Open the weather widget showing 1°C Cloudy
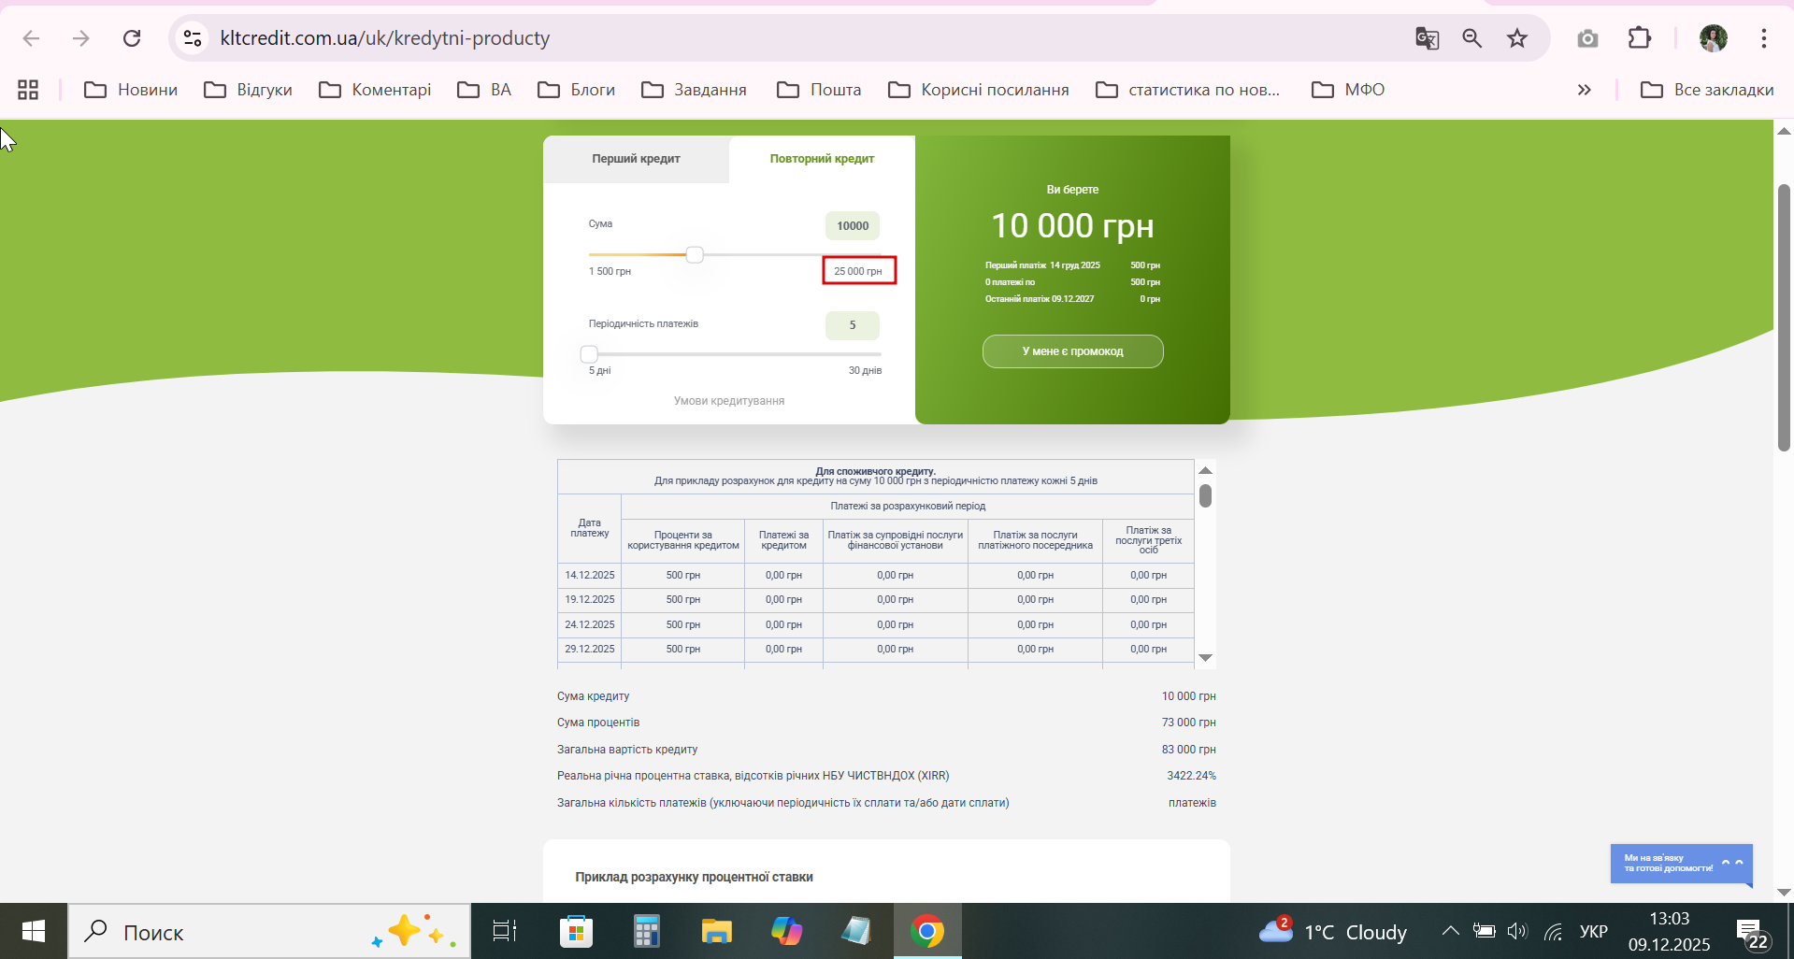 [1333, 931]
